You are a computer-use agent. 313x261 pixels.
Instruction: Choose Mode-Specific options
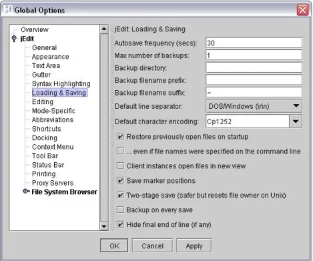click(53, 111)
